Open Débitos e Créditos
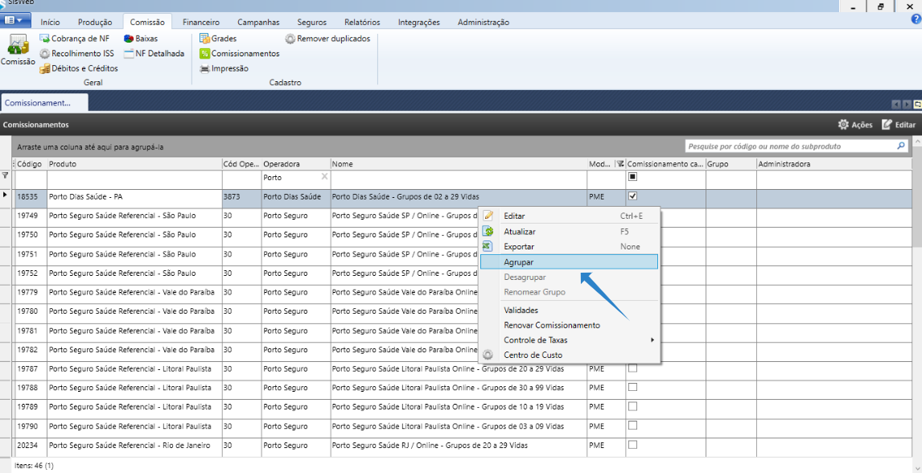922x473 pixels. tap(79, 68)
